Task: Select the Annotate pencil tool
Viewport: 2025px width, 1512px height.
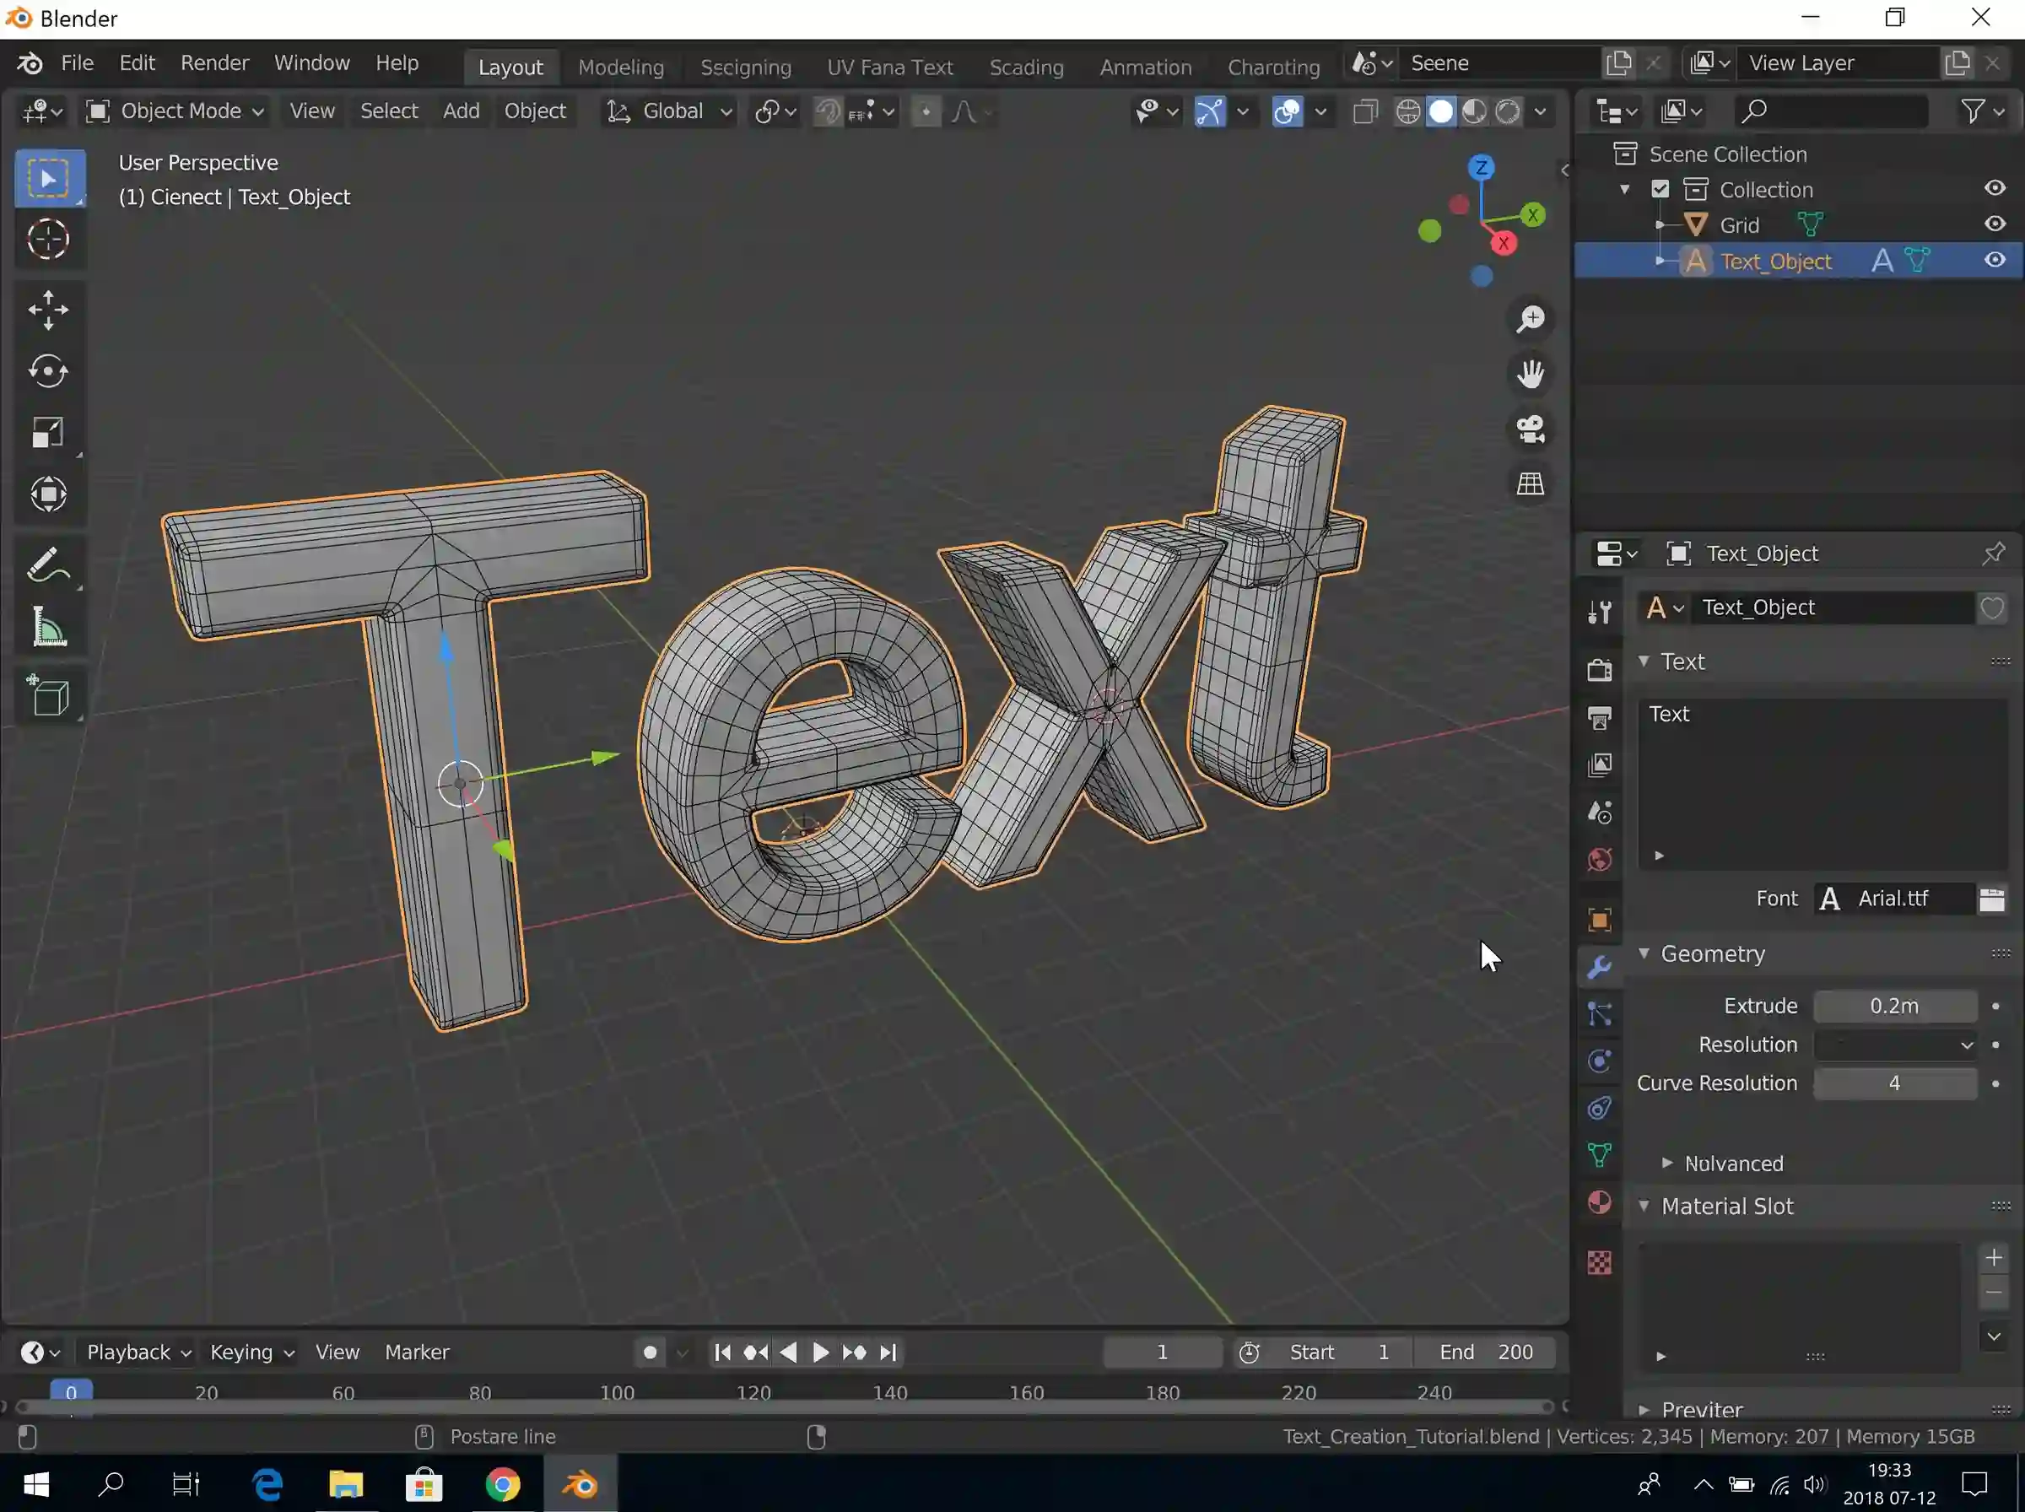Action: point(48,564)
